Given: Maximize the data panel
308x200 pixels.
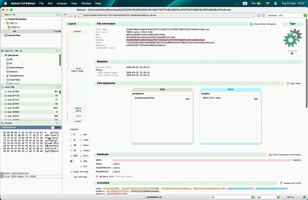Looking at the screenshot, I should point(57,51).
